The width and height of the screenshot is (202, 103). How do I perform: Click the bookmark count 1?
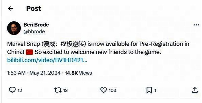click(155, 91)
